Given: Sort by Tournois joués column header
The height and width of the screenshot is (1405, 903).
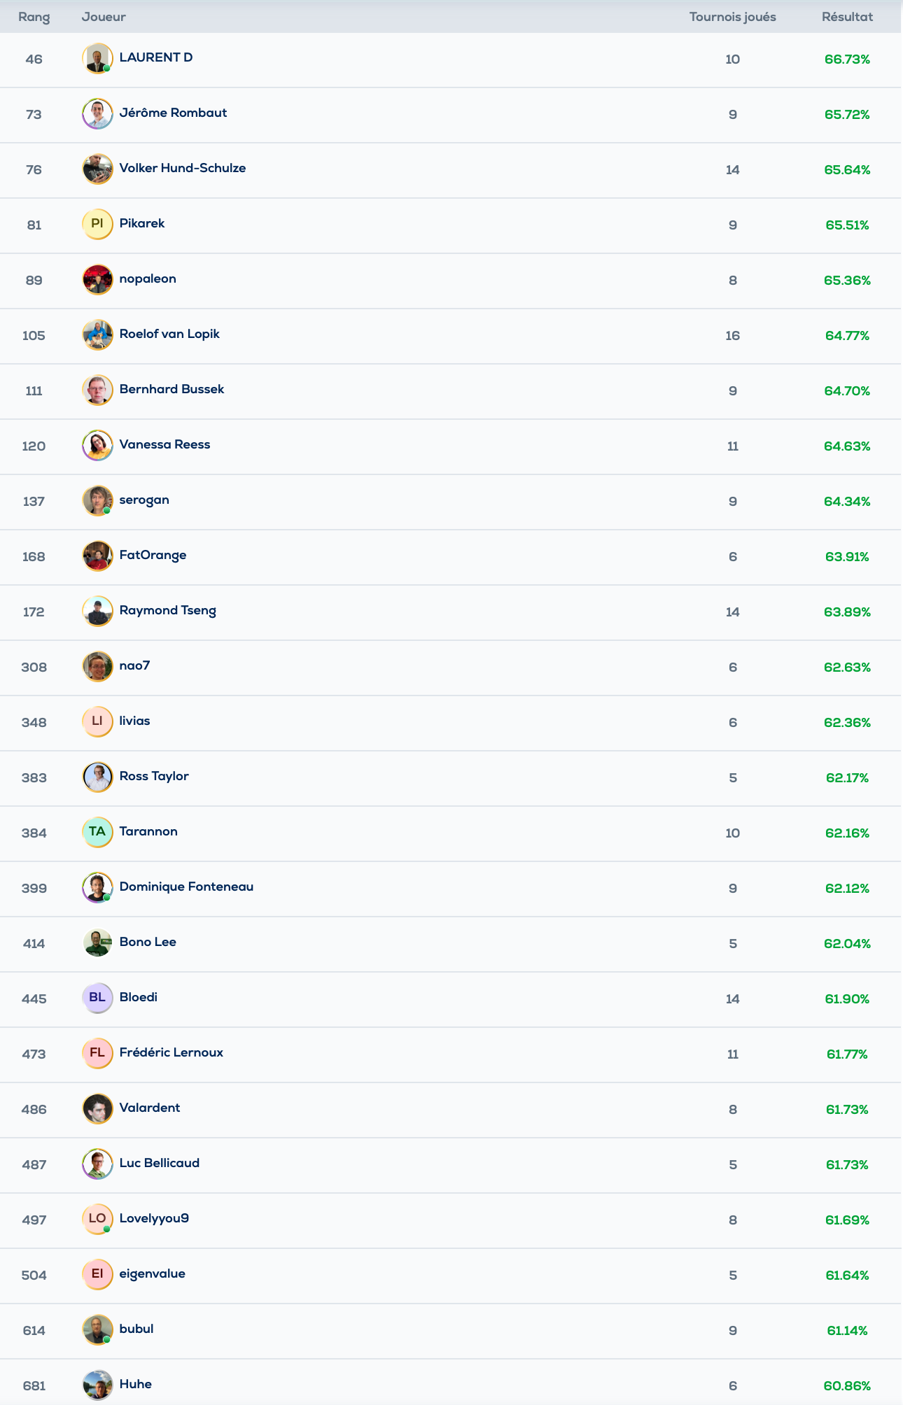Looking at the screenshot, I should click(x=732, y=17).
